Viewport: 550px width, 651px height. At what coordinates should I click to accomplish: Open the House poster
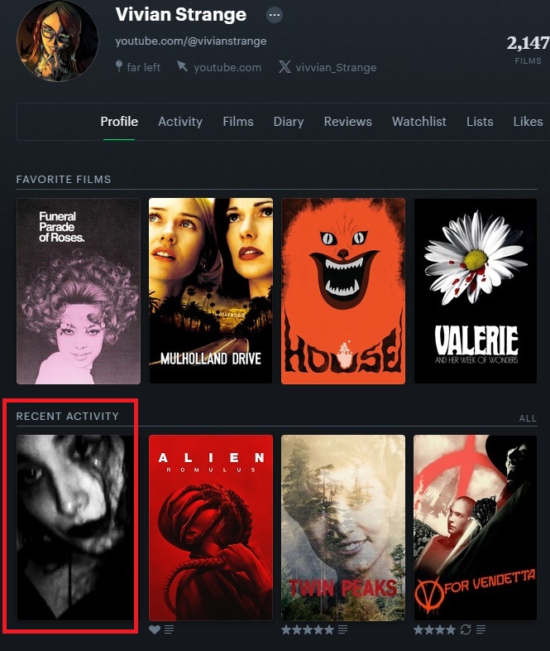click(343, 291)
